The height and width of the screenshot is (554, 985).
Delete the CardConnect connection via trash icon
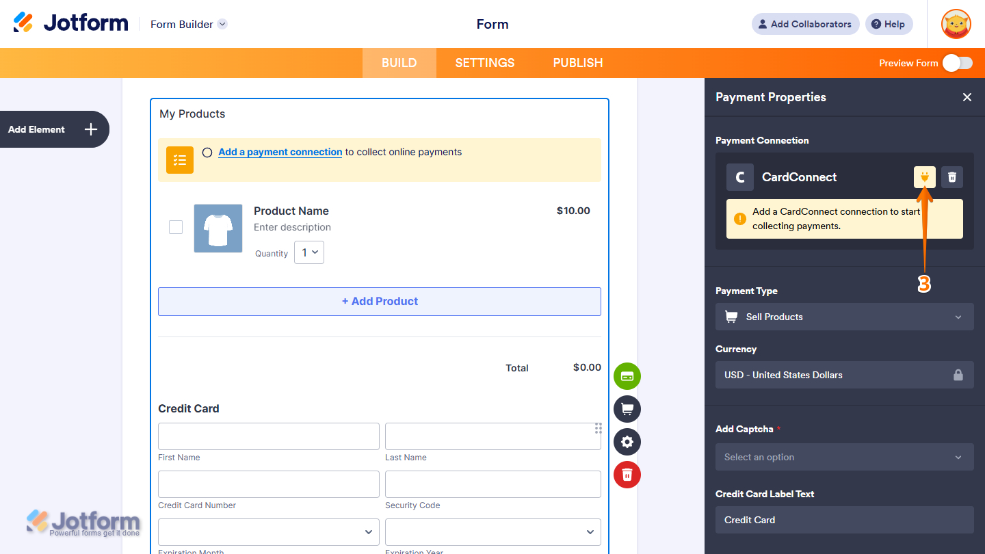coord(951,176)
